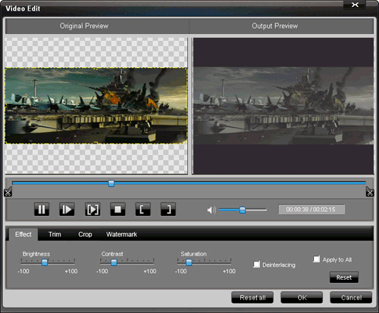
Task: Click the Original Preview video frame
Action: 96,106
